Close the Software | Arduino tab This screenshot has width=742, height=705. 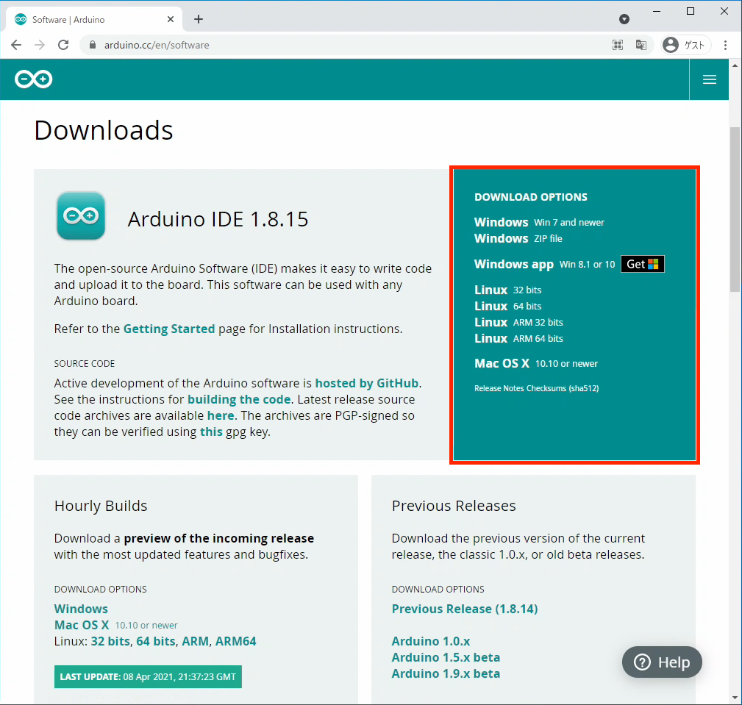point(171,19)
